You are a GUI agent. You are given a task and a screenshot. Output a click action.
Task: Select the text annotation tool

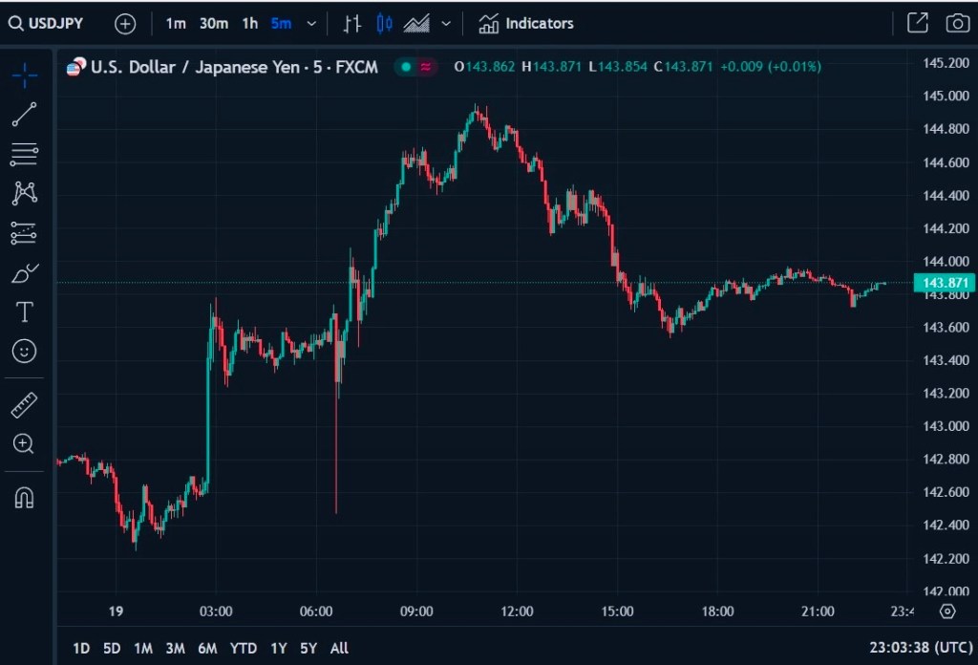pos(25,311)
